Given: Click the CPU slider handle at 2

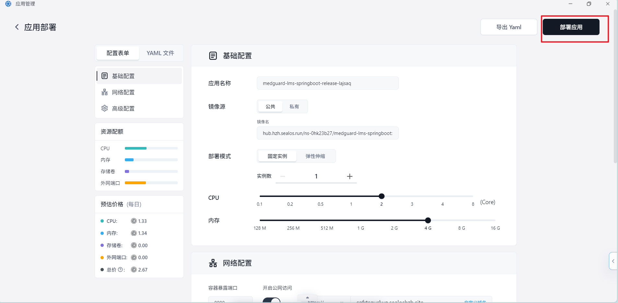Looking at the screenshot, I should tap(382, 196).
